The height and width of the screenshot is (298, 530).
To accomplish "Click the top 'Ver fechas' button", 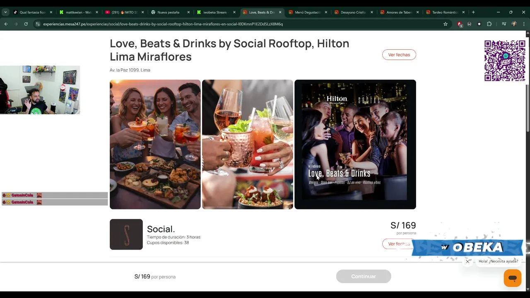I will point(399,55).
